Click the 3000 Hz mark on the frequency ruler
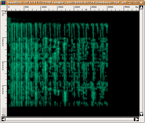Image resolution: width=145 pixels, height=123 pixels. click(110, 7)
